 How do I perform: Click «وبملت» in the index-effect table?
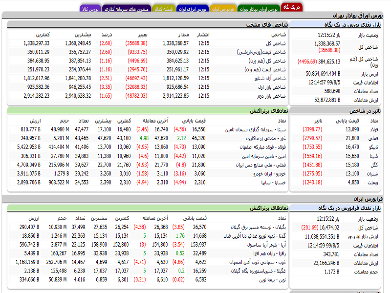point(373,182)
